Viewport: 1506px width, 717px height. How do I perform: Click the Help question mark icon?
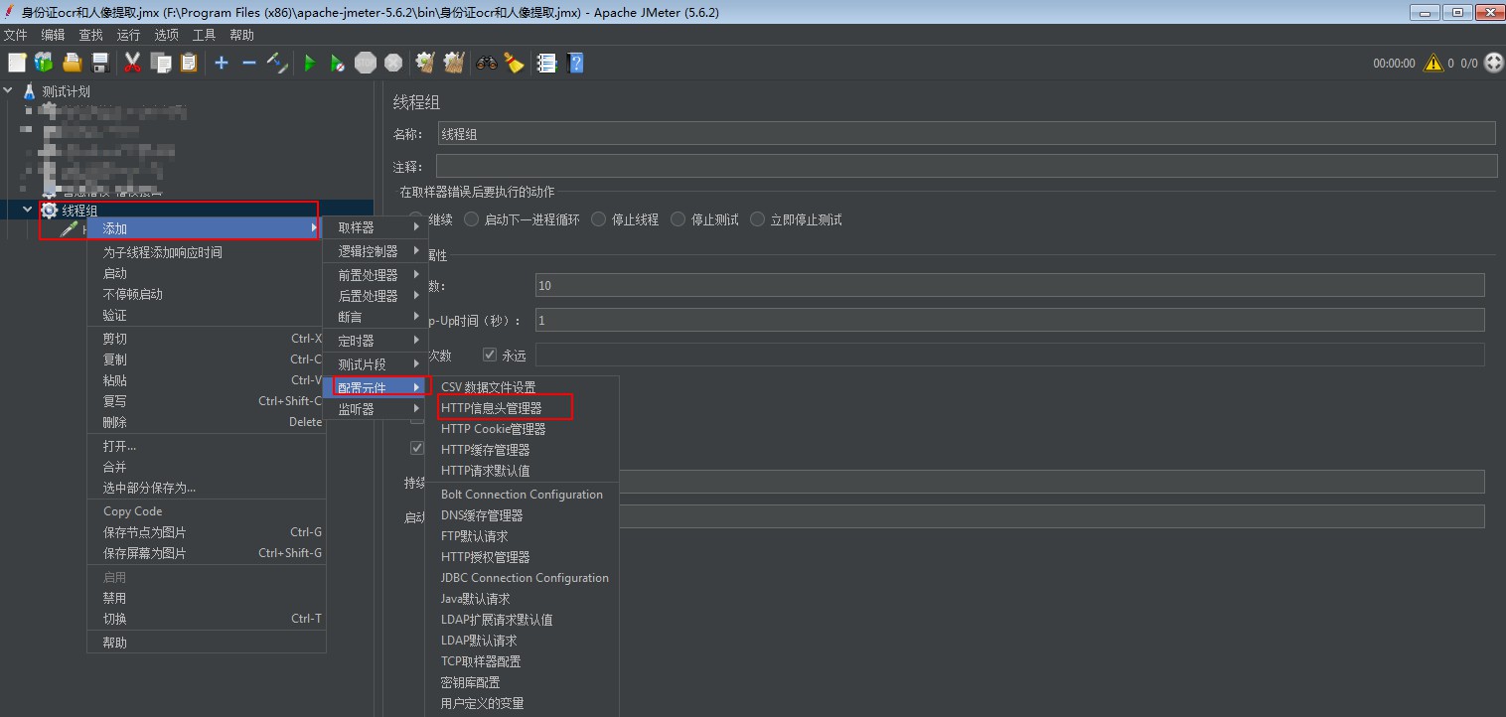tap(575, 63)
